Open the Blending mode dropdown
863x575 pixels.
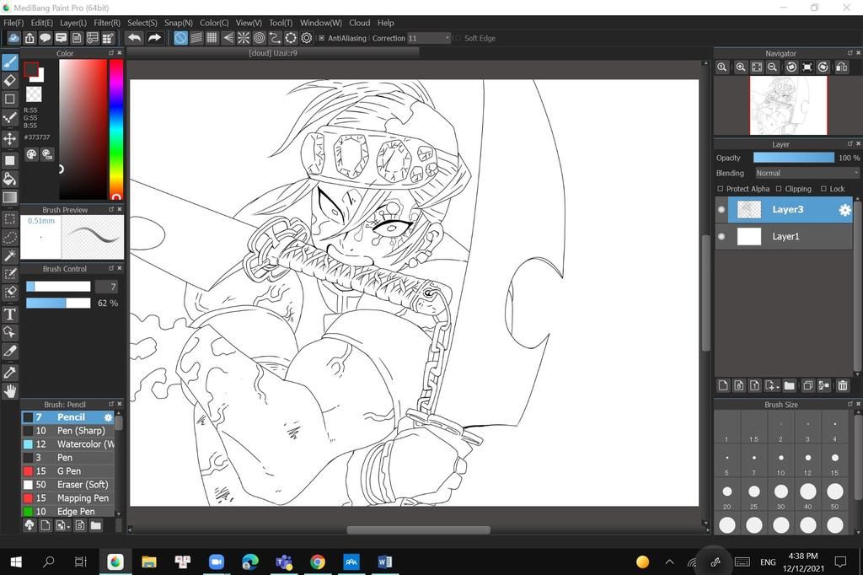coord(807,173)
